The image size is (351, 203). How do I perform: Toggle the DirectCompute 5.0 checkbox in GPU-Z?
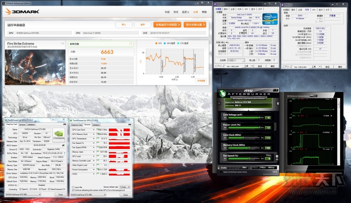pos(49,189)
